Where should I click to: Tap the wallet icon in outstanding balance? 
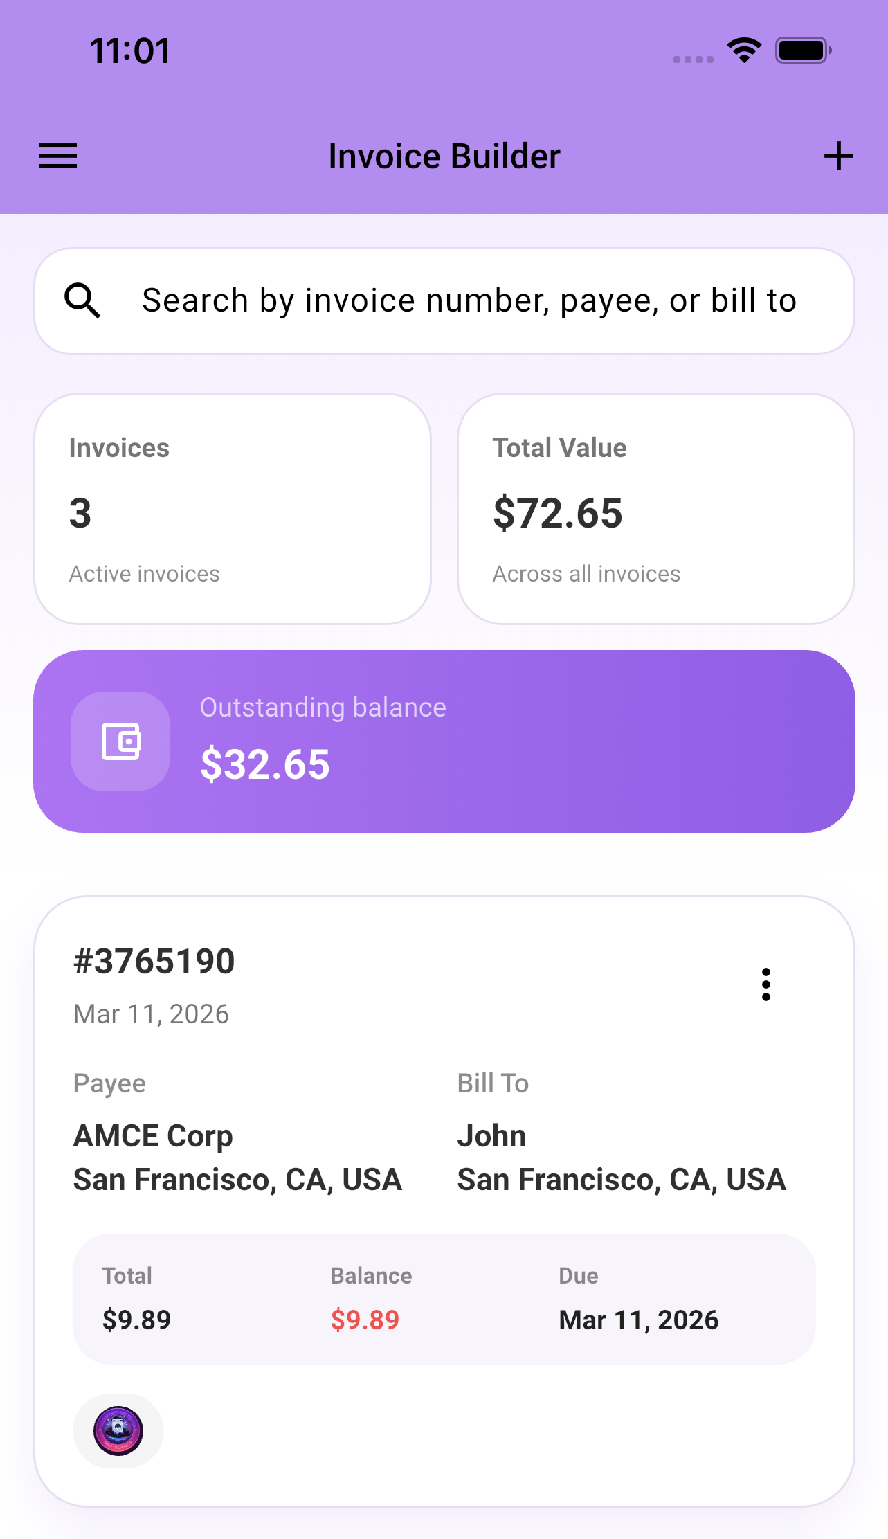120,741
